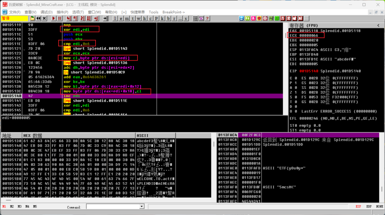The width and height of the screenshot is (385, 215).
Task: Click the Open file folder icon
Action: (32, 18)
